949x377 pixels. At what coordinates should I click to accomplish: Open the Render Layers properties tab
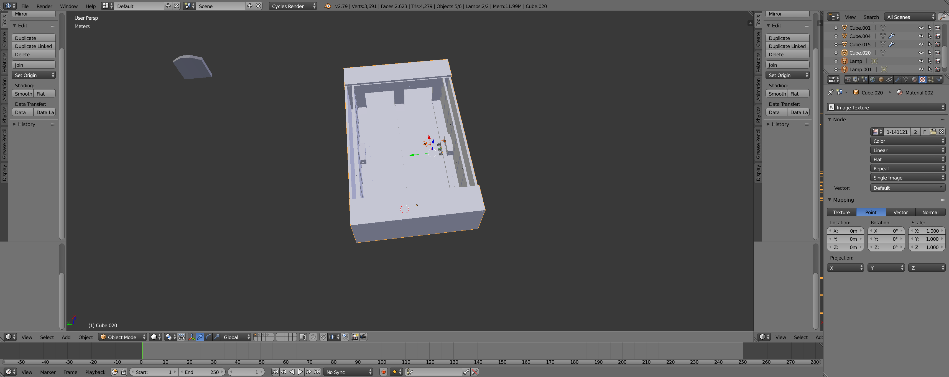coord(856,79)
